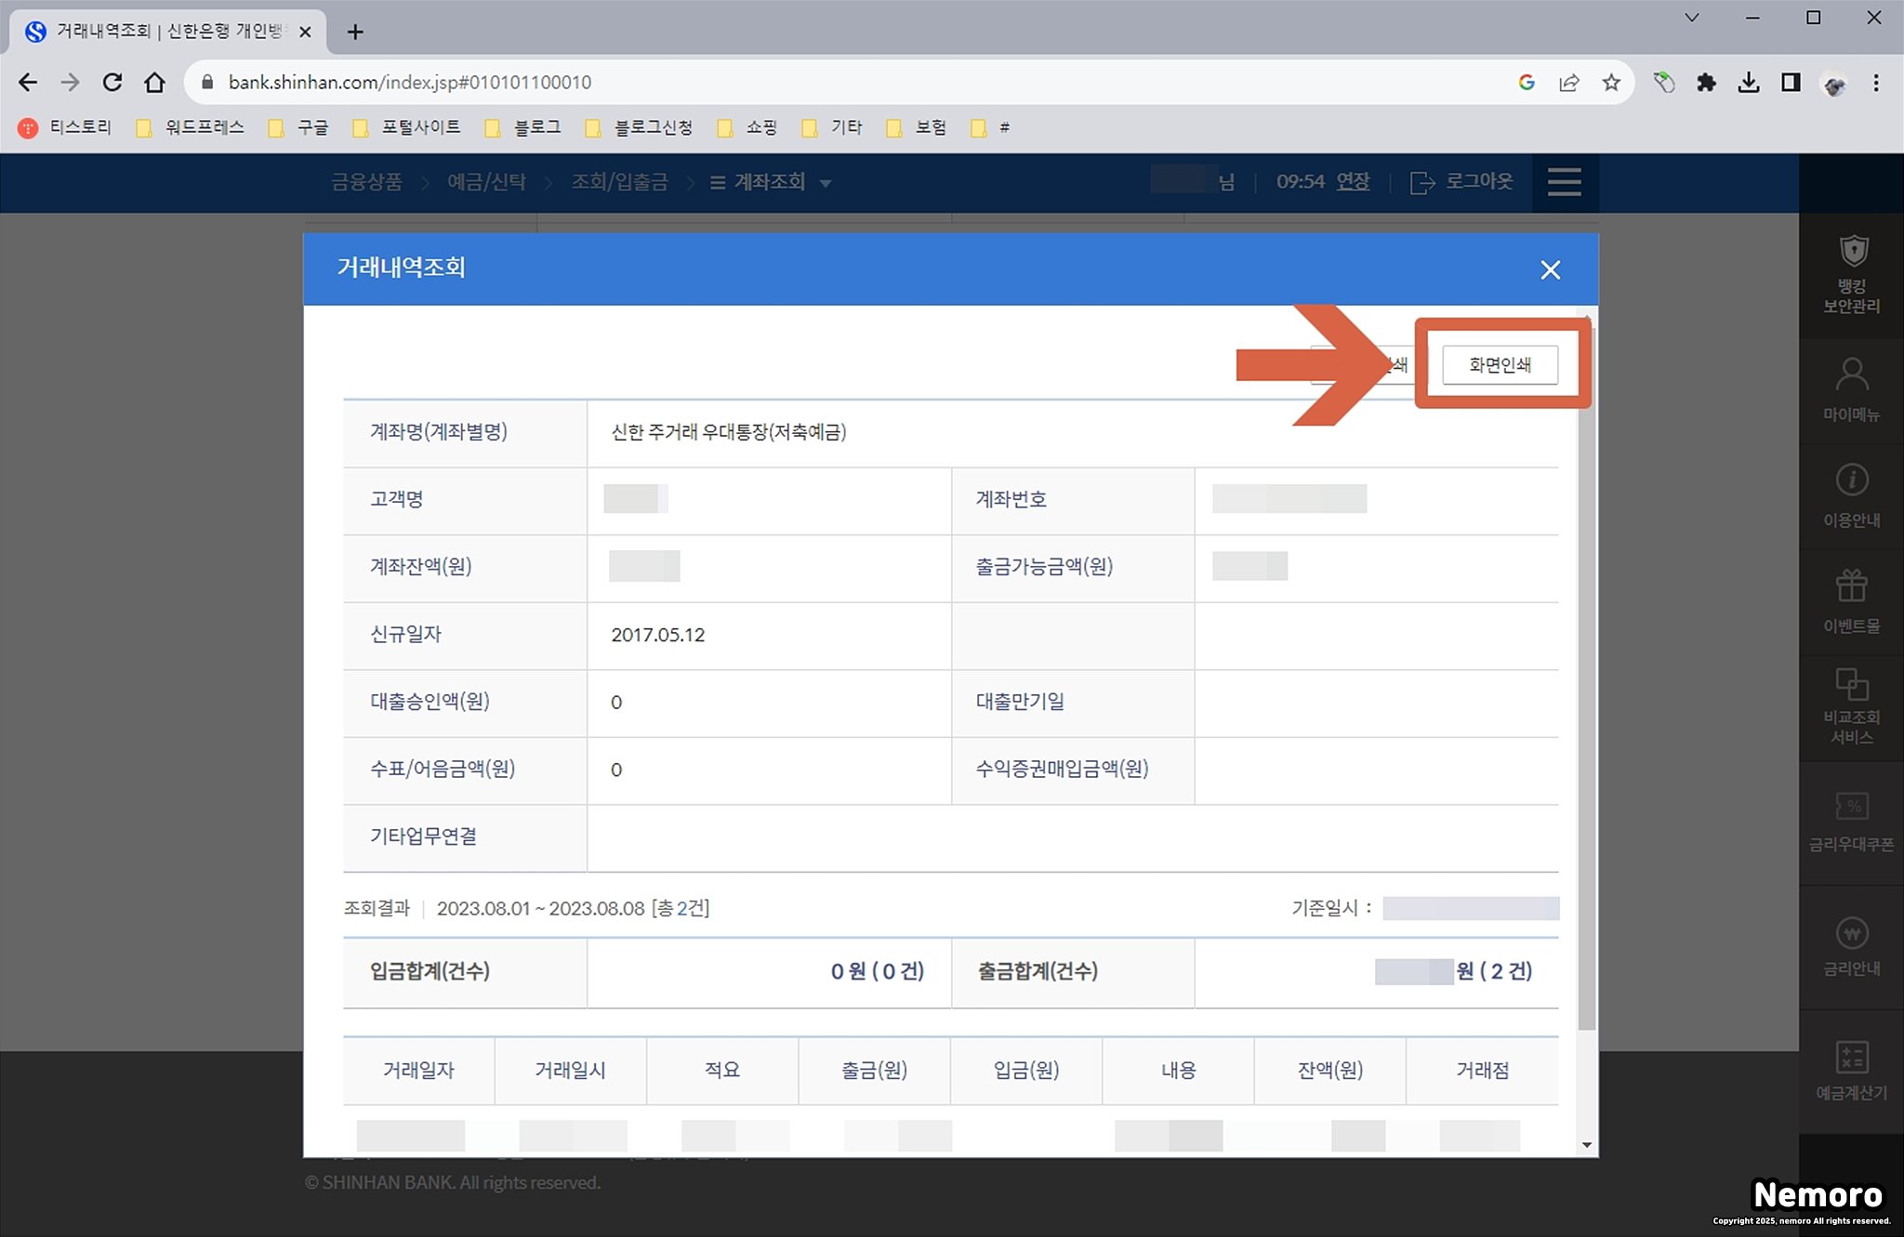The height and width of the screenshot is (1237, 1904).
Task: Click 예금/신탁 in the breadcrumb menu
Action: click(x=486, y=182)
